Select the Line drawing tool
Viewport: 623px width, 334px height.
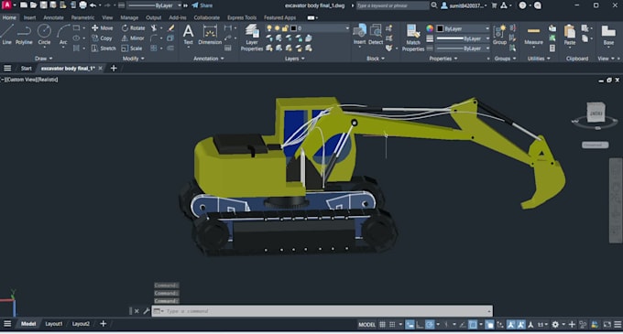(6, 35)
